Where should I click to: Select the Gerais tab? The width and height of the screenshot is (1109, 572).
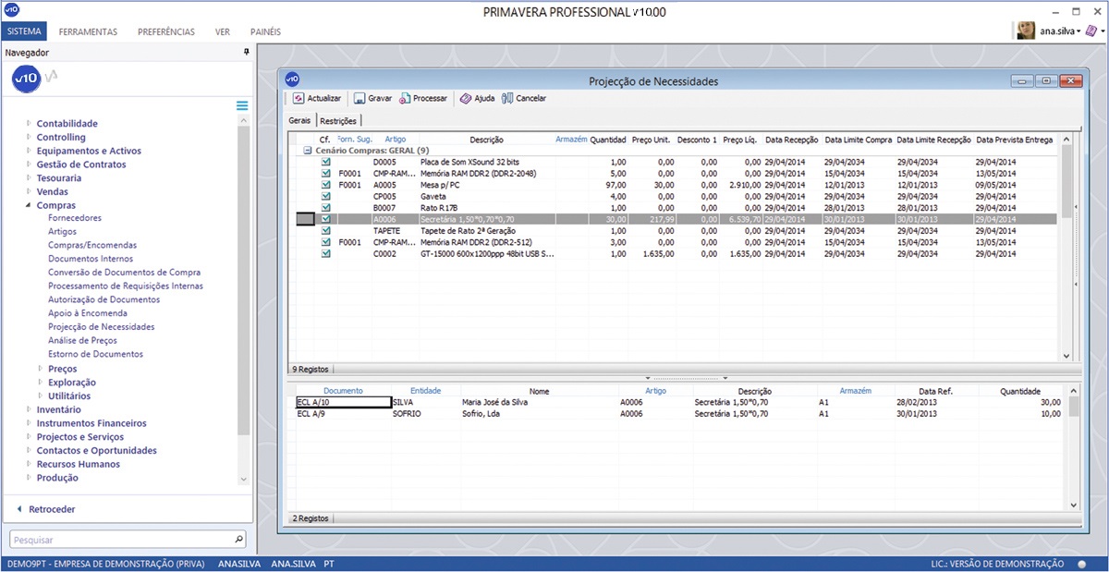299,121
